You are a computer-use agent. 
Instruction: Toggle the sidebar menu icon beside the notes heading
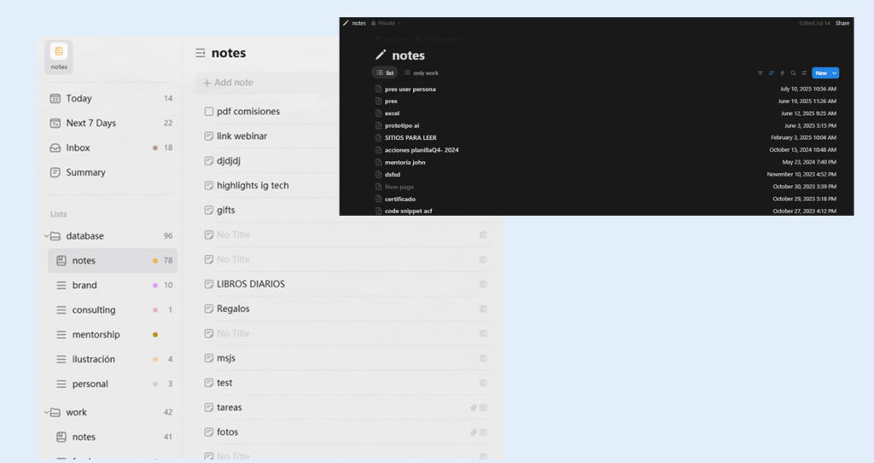200,53
